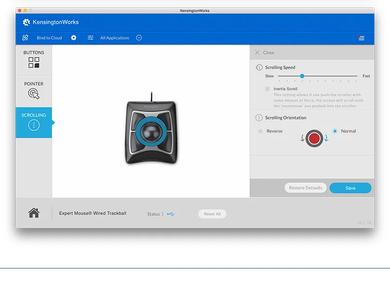390x304 pixels.
Task: Enable the Inertia Scroll checkbox
Action: coord(267,89)
